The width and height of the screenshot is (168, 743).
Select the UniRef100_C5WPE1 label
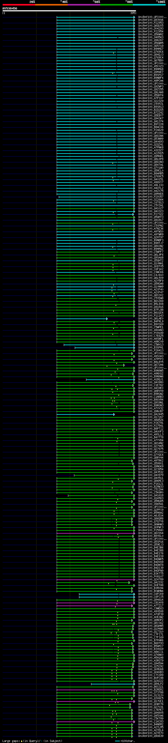151,327
